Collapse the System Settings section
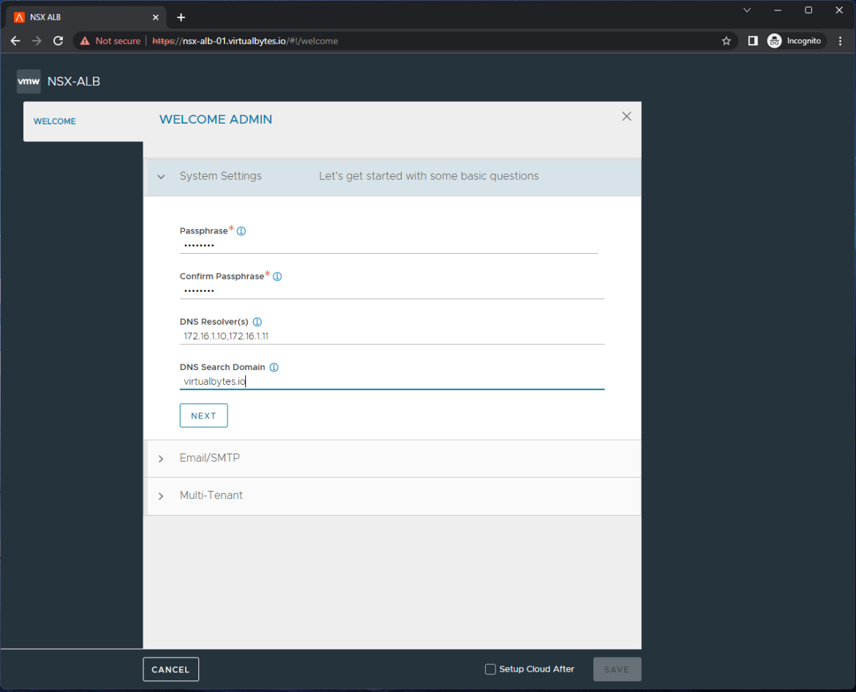Screen dimensions: 856x692 click(x=161, y=176)
